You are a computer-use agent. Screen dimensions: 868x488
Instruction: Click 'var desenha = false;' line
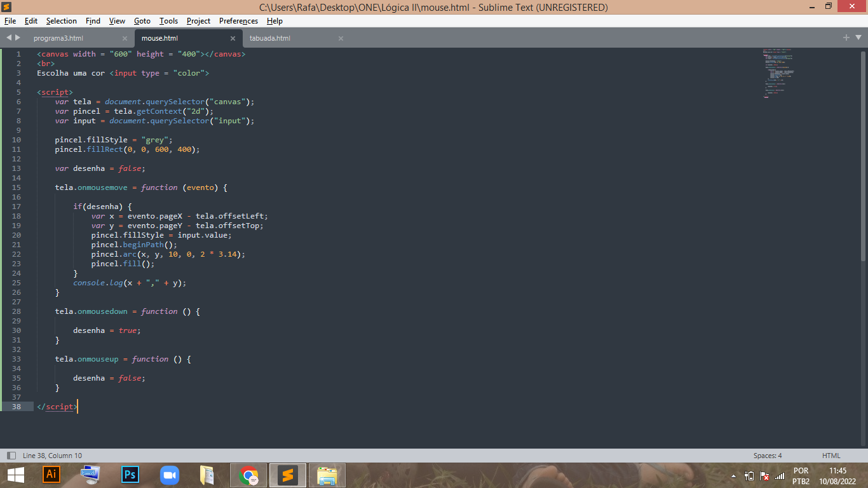pyautogui.click(x=100, y=168)
